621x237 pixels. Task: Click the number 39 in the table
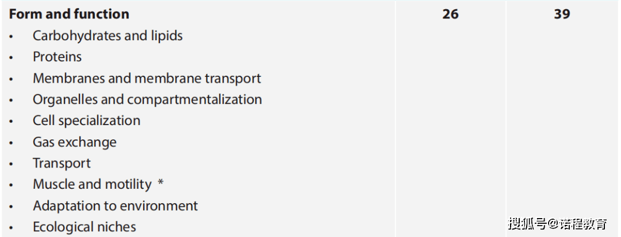click(562, 14)
